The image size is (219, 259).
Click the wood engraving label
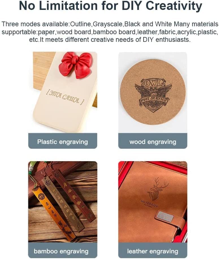coord(153,142)
